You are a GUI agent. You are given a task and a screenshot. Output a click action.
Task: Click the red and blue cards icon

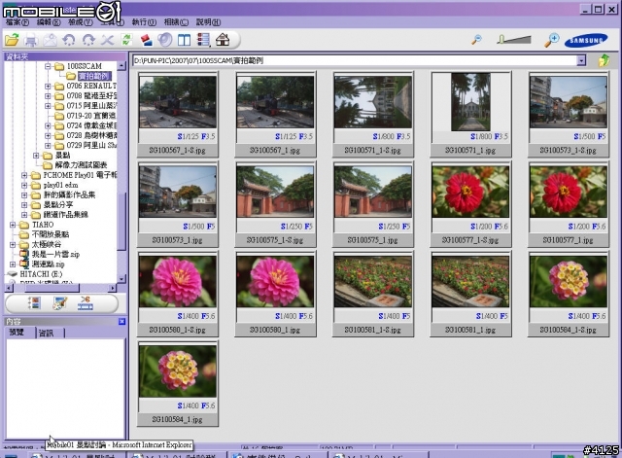pyautogui.click(x=146, y=40)
